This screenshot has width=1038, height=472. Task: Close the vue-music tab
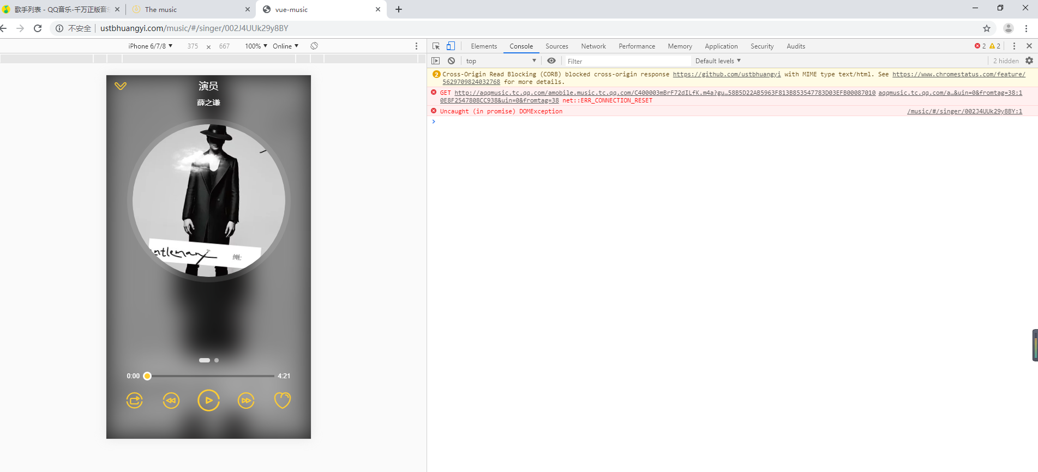(378, 9)
